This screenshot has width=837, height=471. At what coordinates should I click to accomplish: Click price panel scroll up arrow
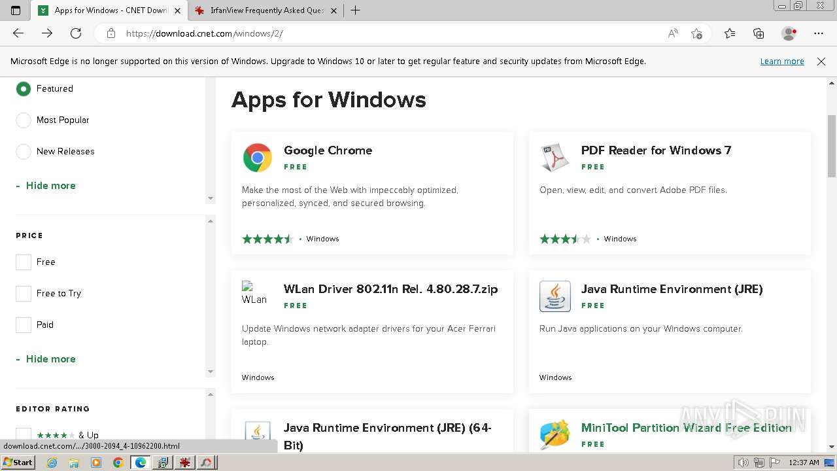(x=211, y=221)
